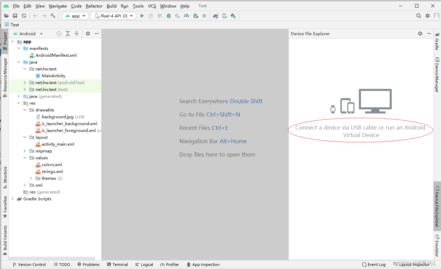
Task: Open the Build menu
Action: (x=112, y=6)
